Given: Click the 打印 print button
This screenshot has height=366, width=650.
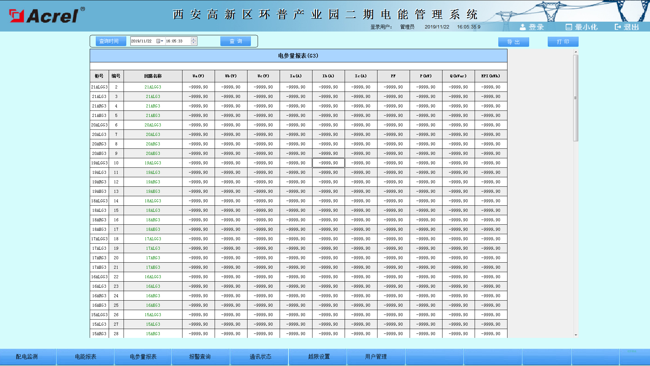Looking at the screenshot, I should [x=563, y=41].
